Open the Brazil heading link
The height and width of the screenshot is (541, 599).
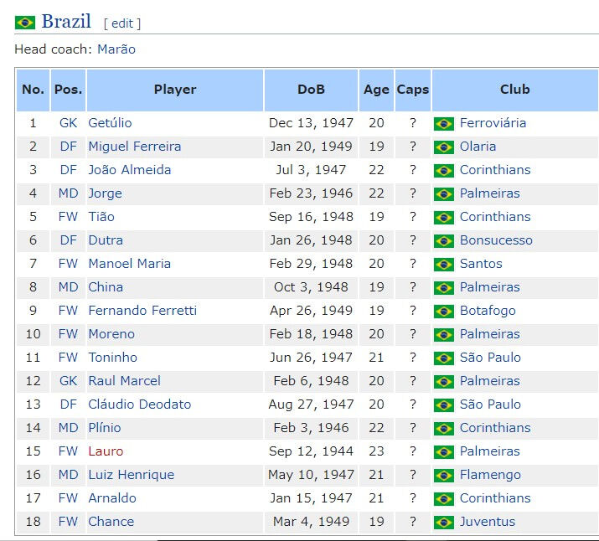66,22
